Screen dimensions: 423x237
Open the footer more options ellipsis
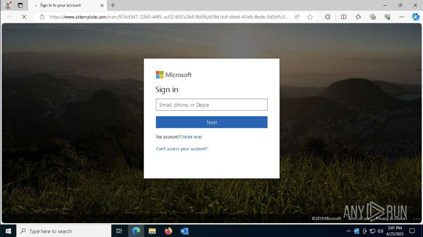click(416, 219)
